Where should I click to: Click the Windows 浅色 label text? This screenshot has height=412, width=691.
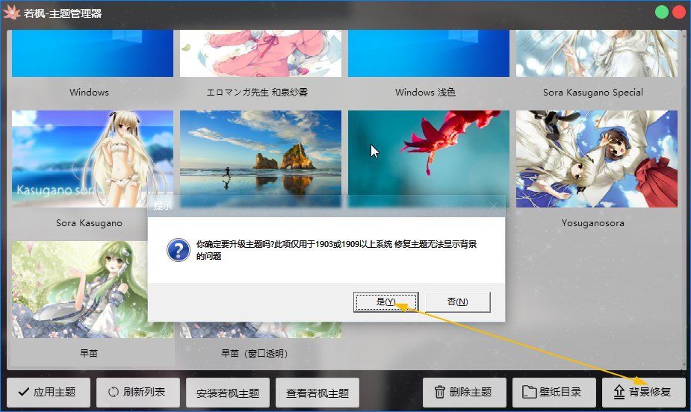425,93
